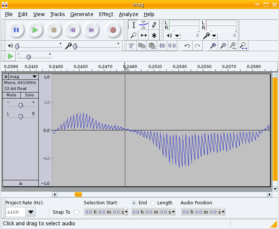This screenshot has height=229, width=279.
Task: Select the Draw pencil tool
Action: 154,25
